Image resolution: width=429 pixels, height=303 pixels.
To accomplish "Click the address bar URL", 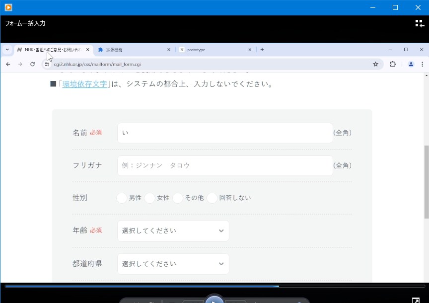I will point(97,64).
